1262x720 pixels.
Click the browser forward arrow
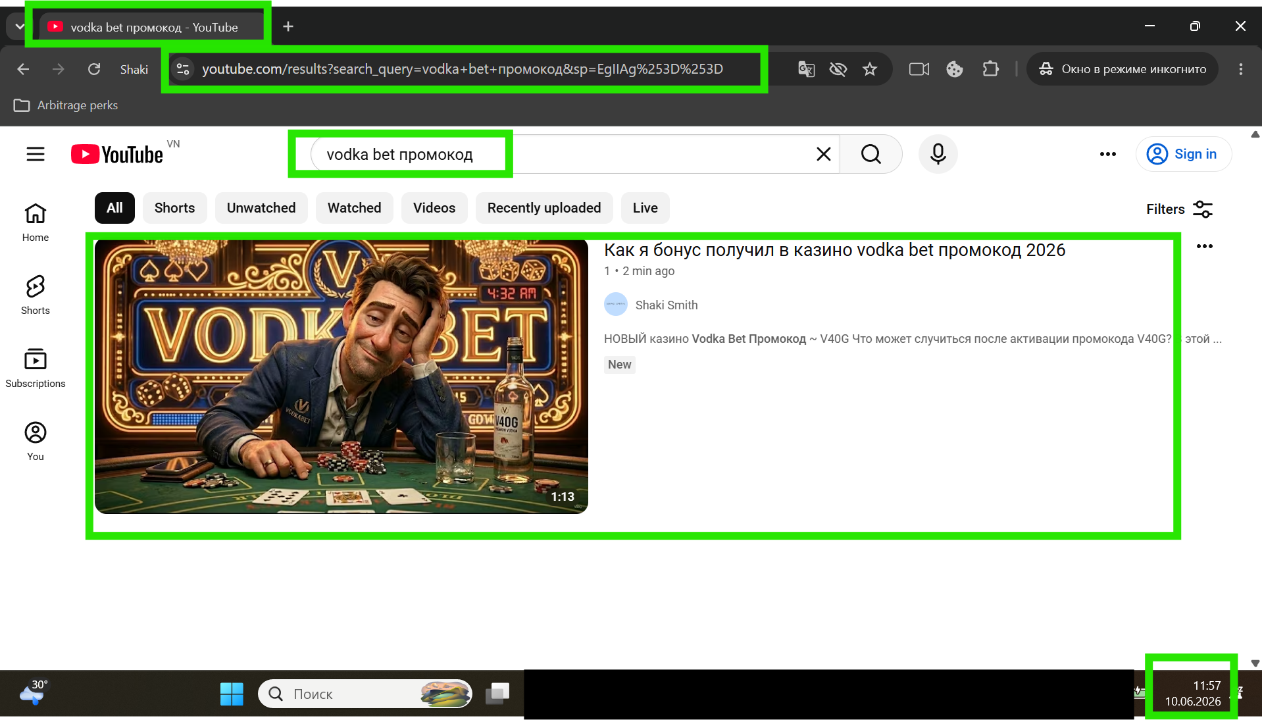pyautogui.click(x=59, y=69)
